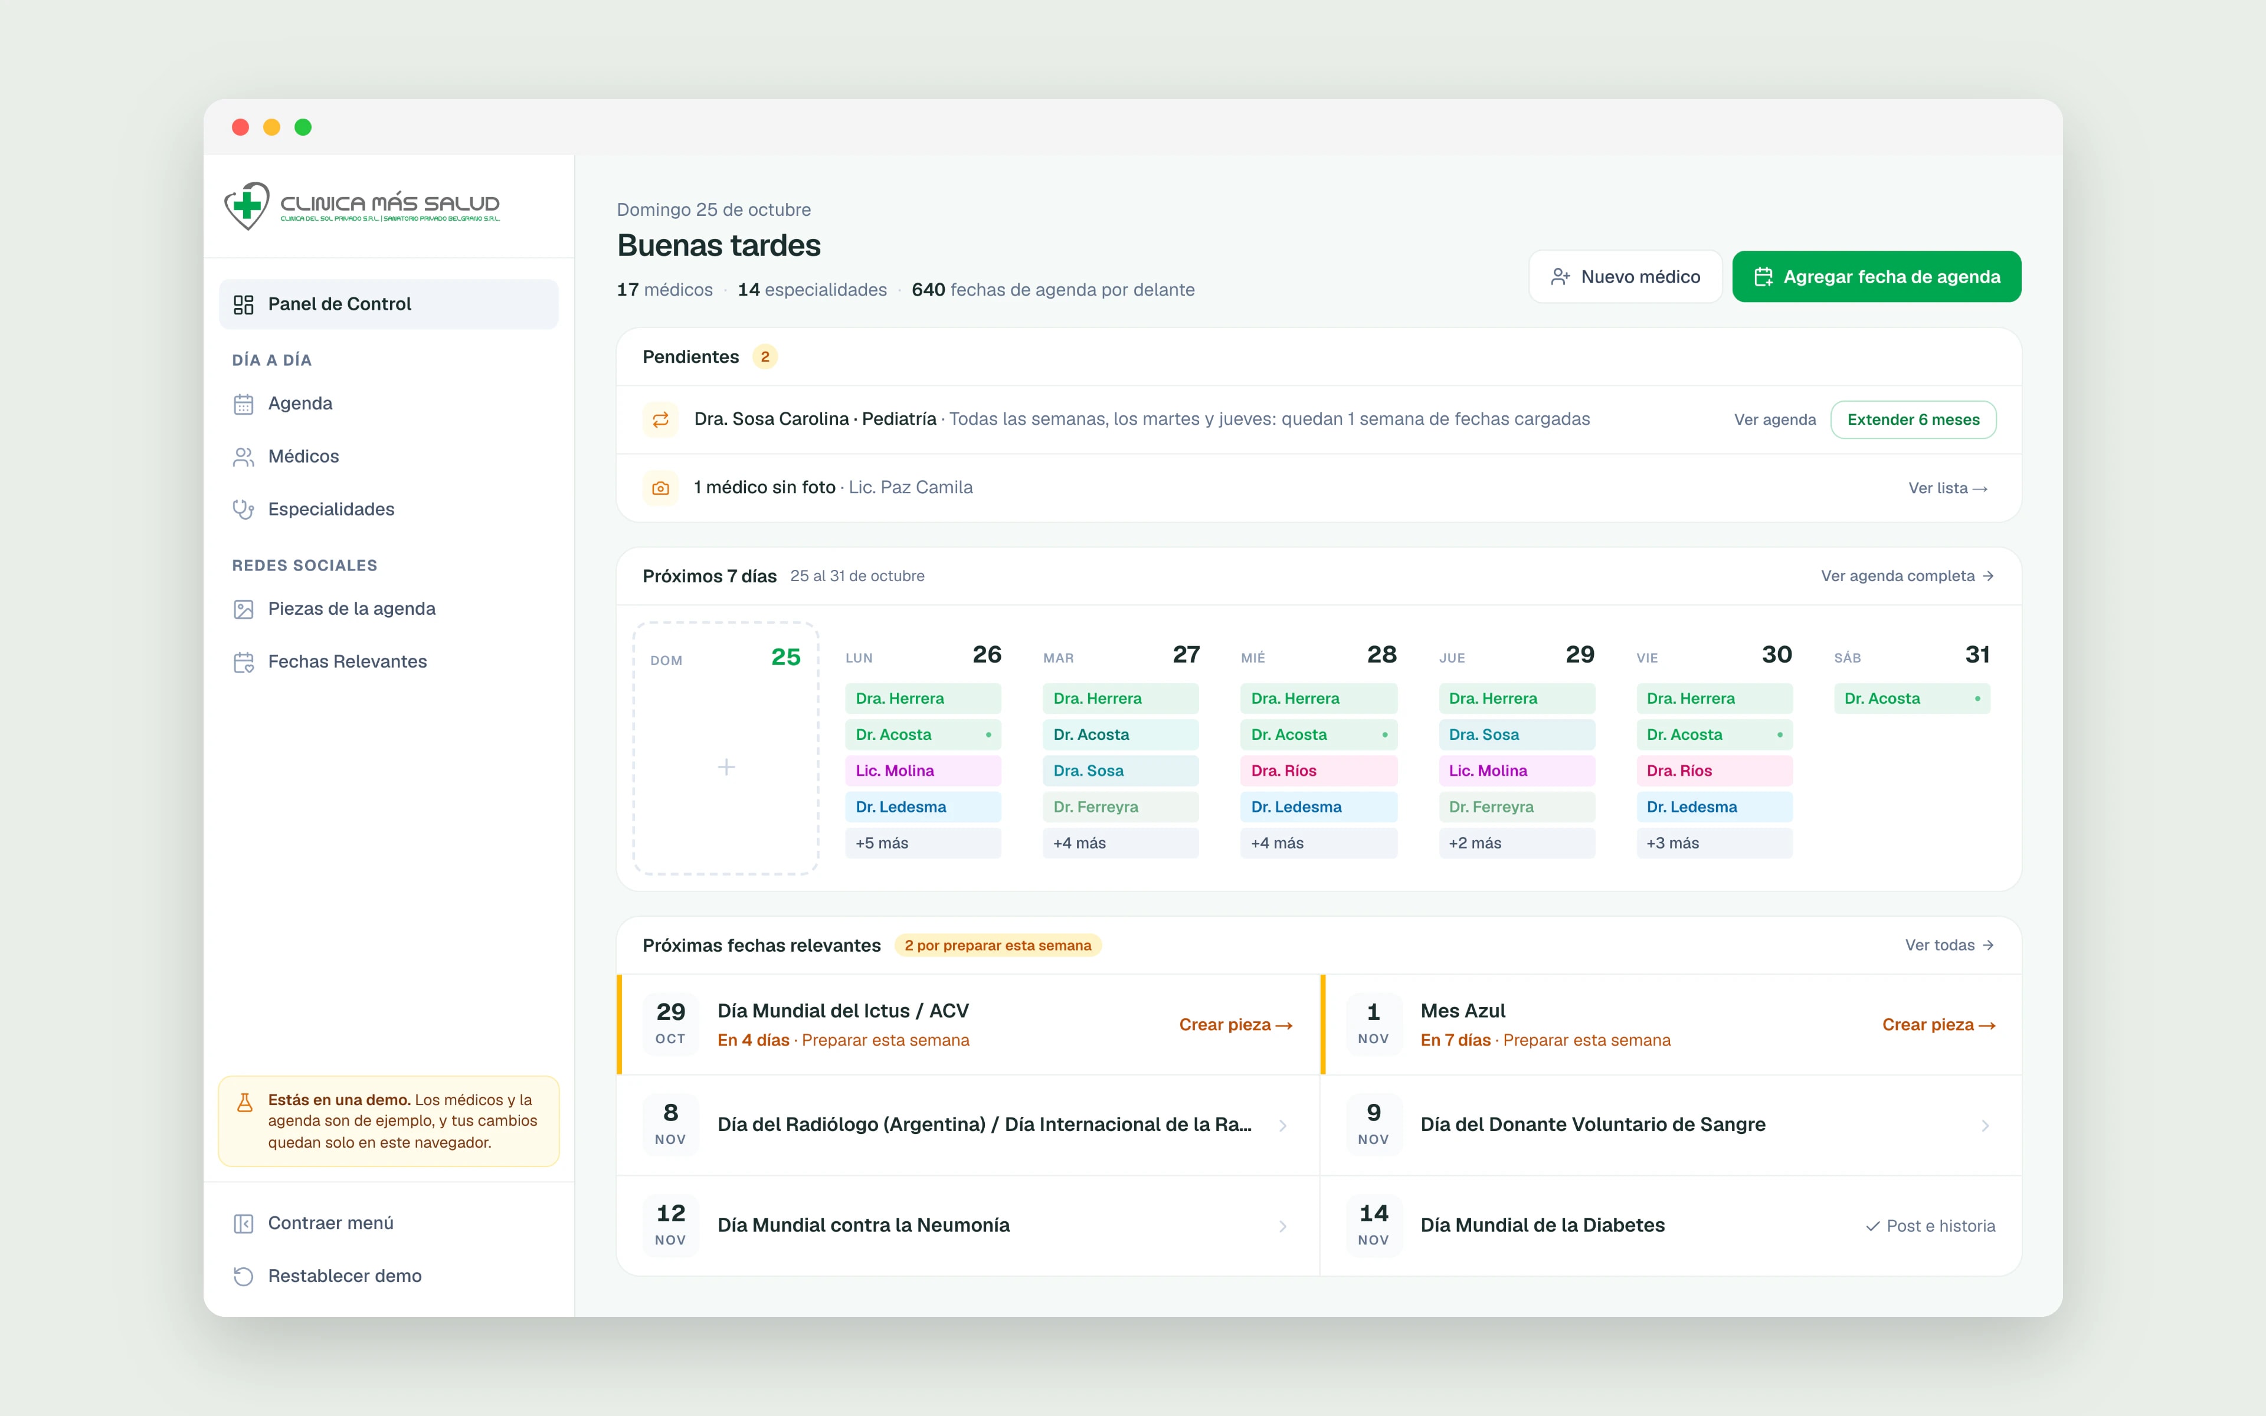
Task: Select Dr. Ledesma on Friday 30
Action: pyautogui.click(x=1714, y=807)
